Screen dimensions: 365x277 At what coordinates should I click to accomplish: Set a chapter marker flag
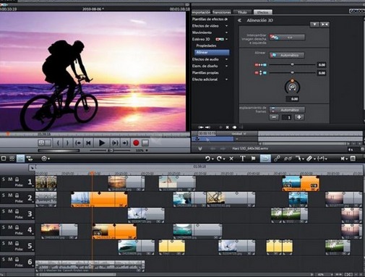pyautogui.click(x=253, y=158)
